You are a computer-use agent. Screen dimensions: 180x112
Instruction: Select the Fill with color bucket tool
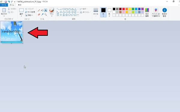point(42,10)
